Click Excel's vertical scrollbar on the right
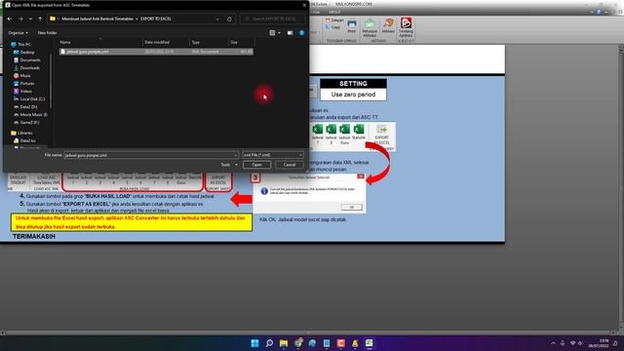Viewport: 624px width, 351px height. click(621, 187)
